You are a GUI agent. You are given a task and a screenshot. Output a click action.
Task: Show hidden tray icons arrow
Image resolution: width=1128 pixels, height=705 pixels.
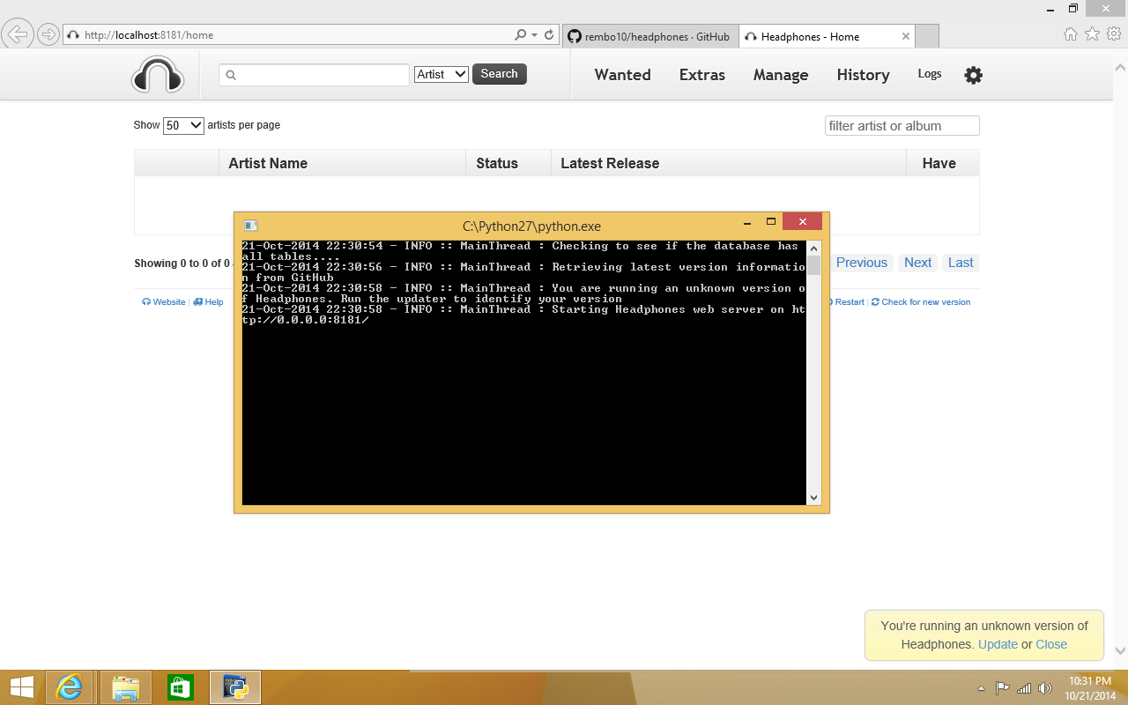982,688
